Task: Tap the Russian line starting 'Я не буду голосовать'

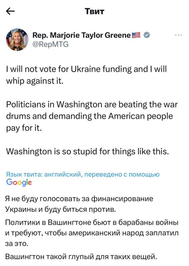Action: pos(79,204)
